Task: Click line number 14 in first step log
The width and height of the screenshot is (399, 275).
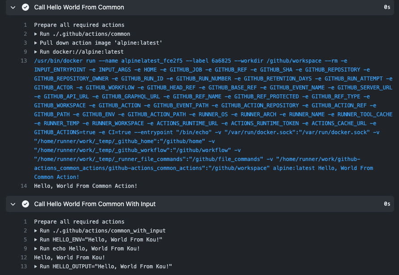Action: tap(24, 186)
